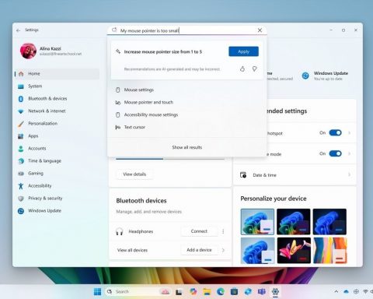This screenshot has width=373, height=299.
Task: Select the dark blue bloom theme thumbnail
Action: pyautogui.click(x=329, y=222)
